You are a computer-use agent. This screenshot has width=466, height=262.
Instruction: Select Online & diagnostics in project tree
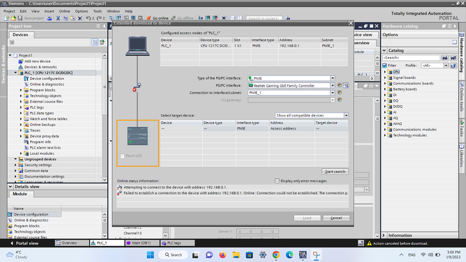(47, 84)
